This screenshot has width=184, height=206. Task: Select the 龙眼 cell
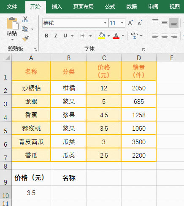[x=31, y=101]
